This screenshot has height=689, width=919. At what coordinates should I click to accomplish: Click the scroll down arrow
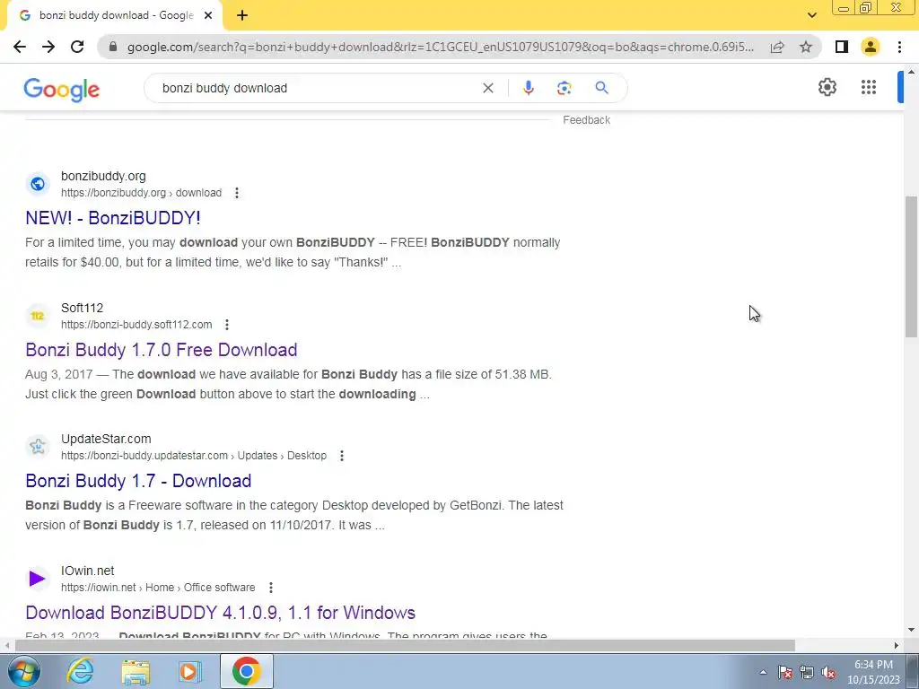click(x=911, y=631)
